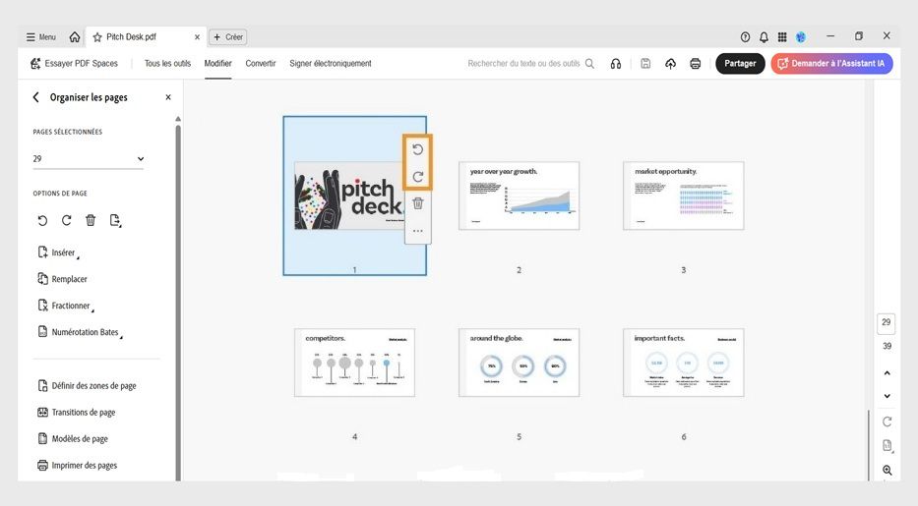Open more options on page 1 thumbnail
918x506 pixels.
coord(417,231)
